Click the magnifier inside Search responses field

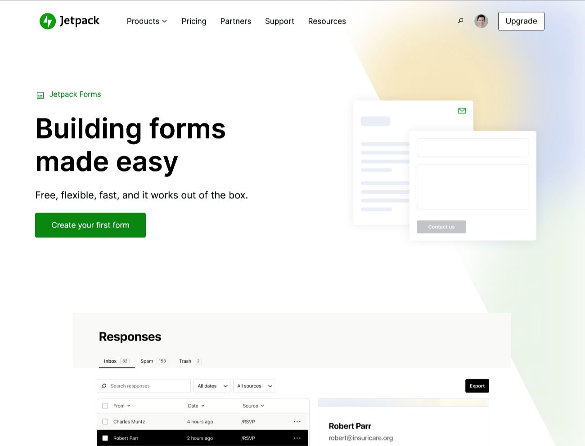click(x=104, y=386)
